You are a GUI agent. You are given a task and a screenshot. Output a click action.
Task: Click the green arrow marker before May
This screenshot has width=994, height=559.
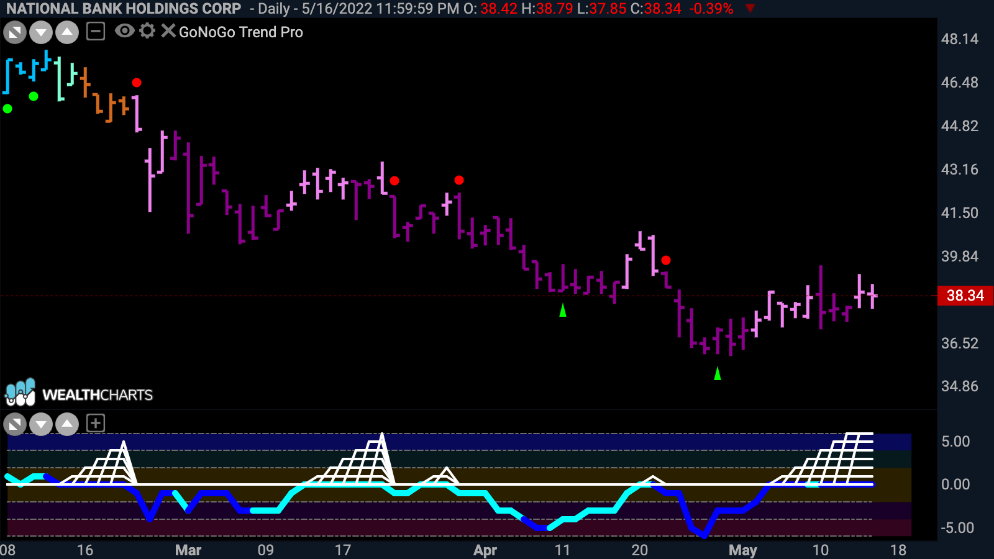point(718,373)
